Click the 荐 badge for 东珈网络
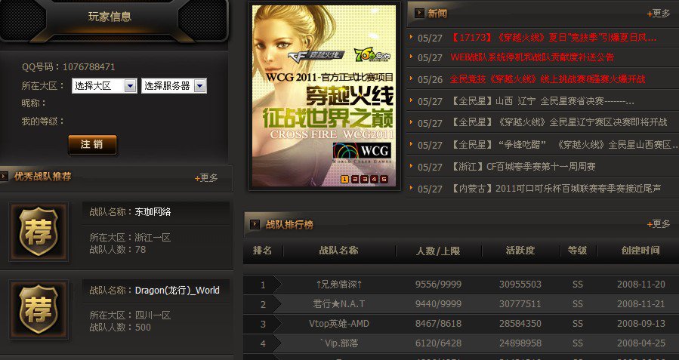Viewport: 679px width, 360px height. coord(39,232)
